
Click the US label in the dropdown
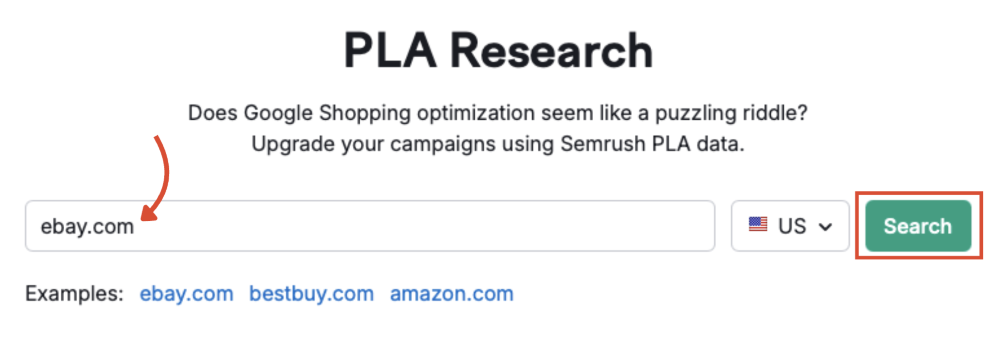(x=791, y=225)
